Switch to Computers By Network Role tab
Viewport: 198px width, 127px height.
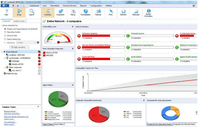pyautogui.click(x=184, y=124)
